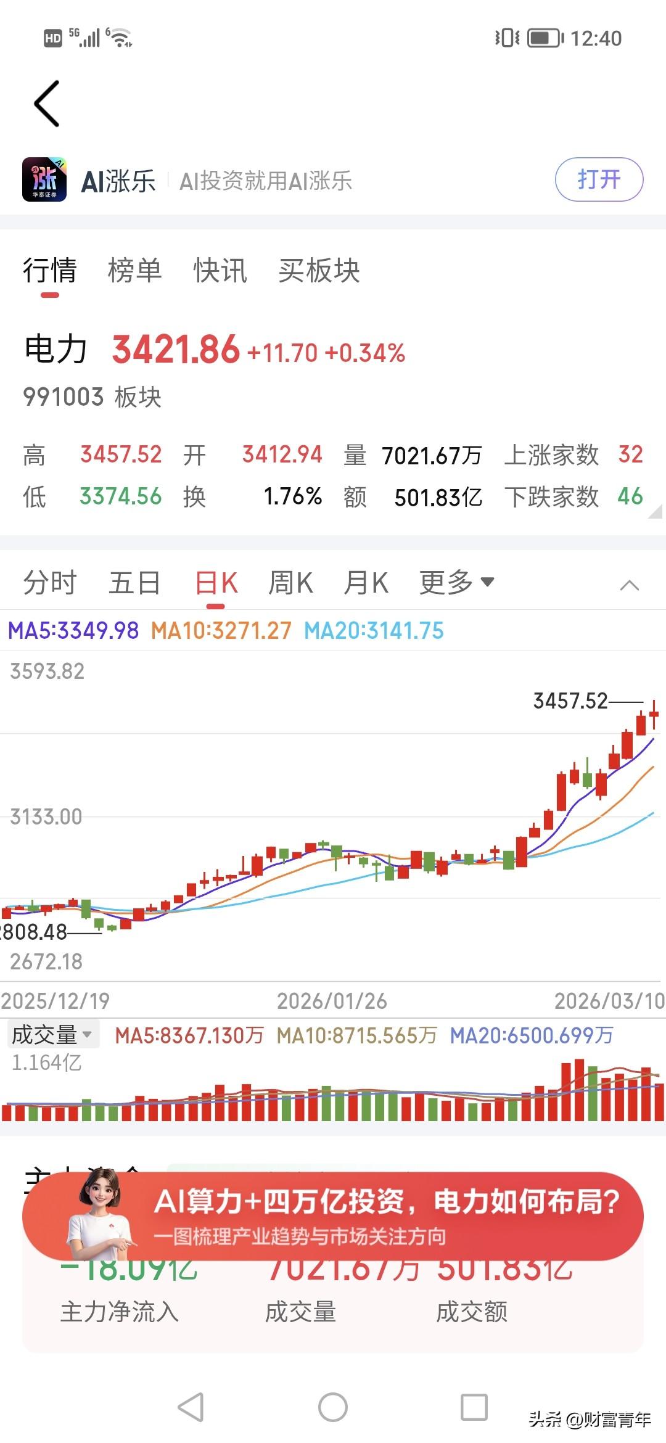Tap the MA10:3271.27 label

221,630
